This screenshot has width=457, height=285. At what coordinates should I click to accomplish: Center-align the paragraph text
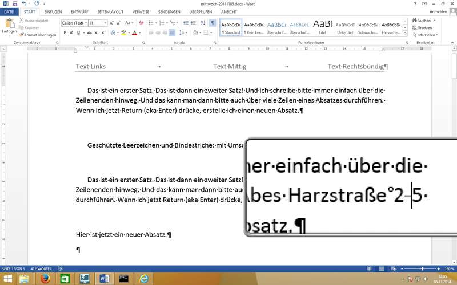pos(157,33)
